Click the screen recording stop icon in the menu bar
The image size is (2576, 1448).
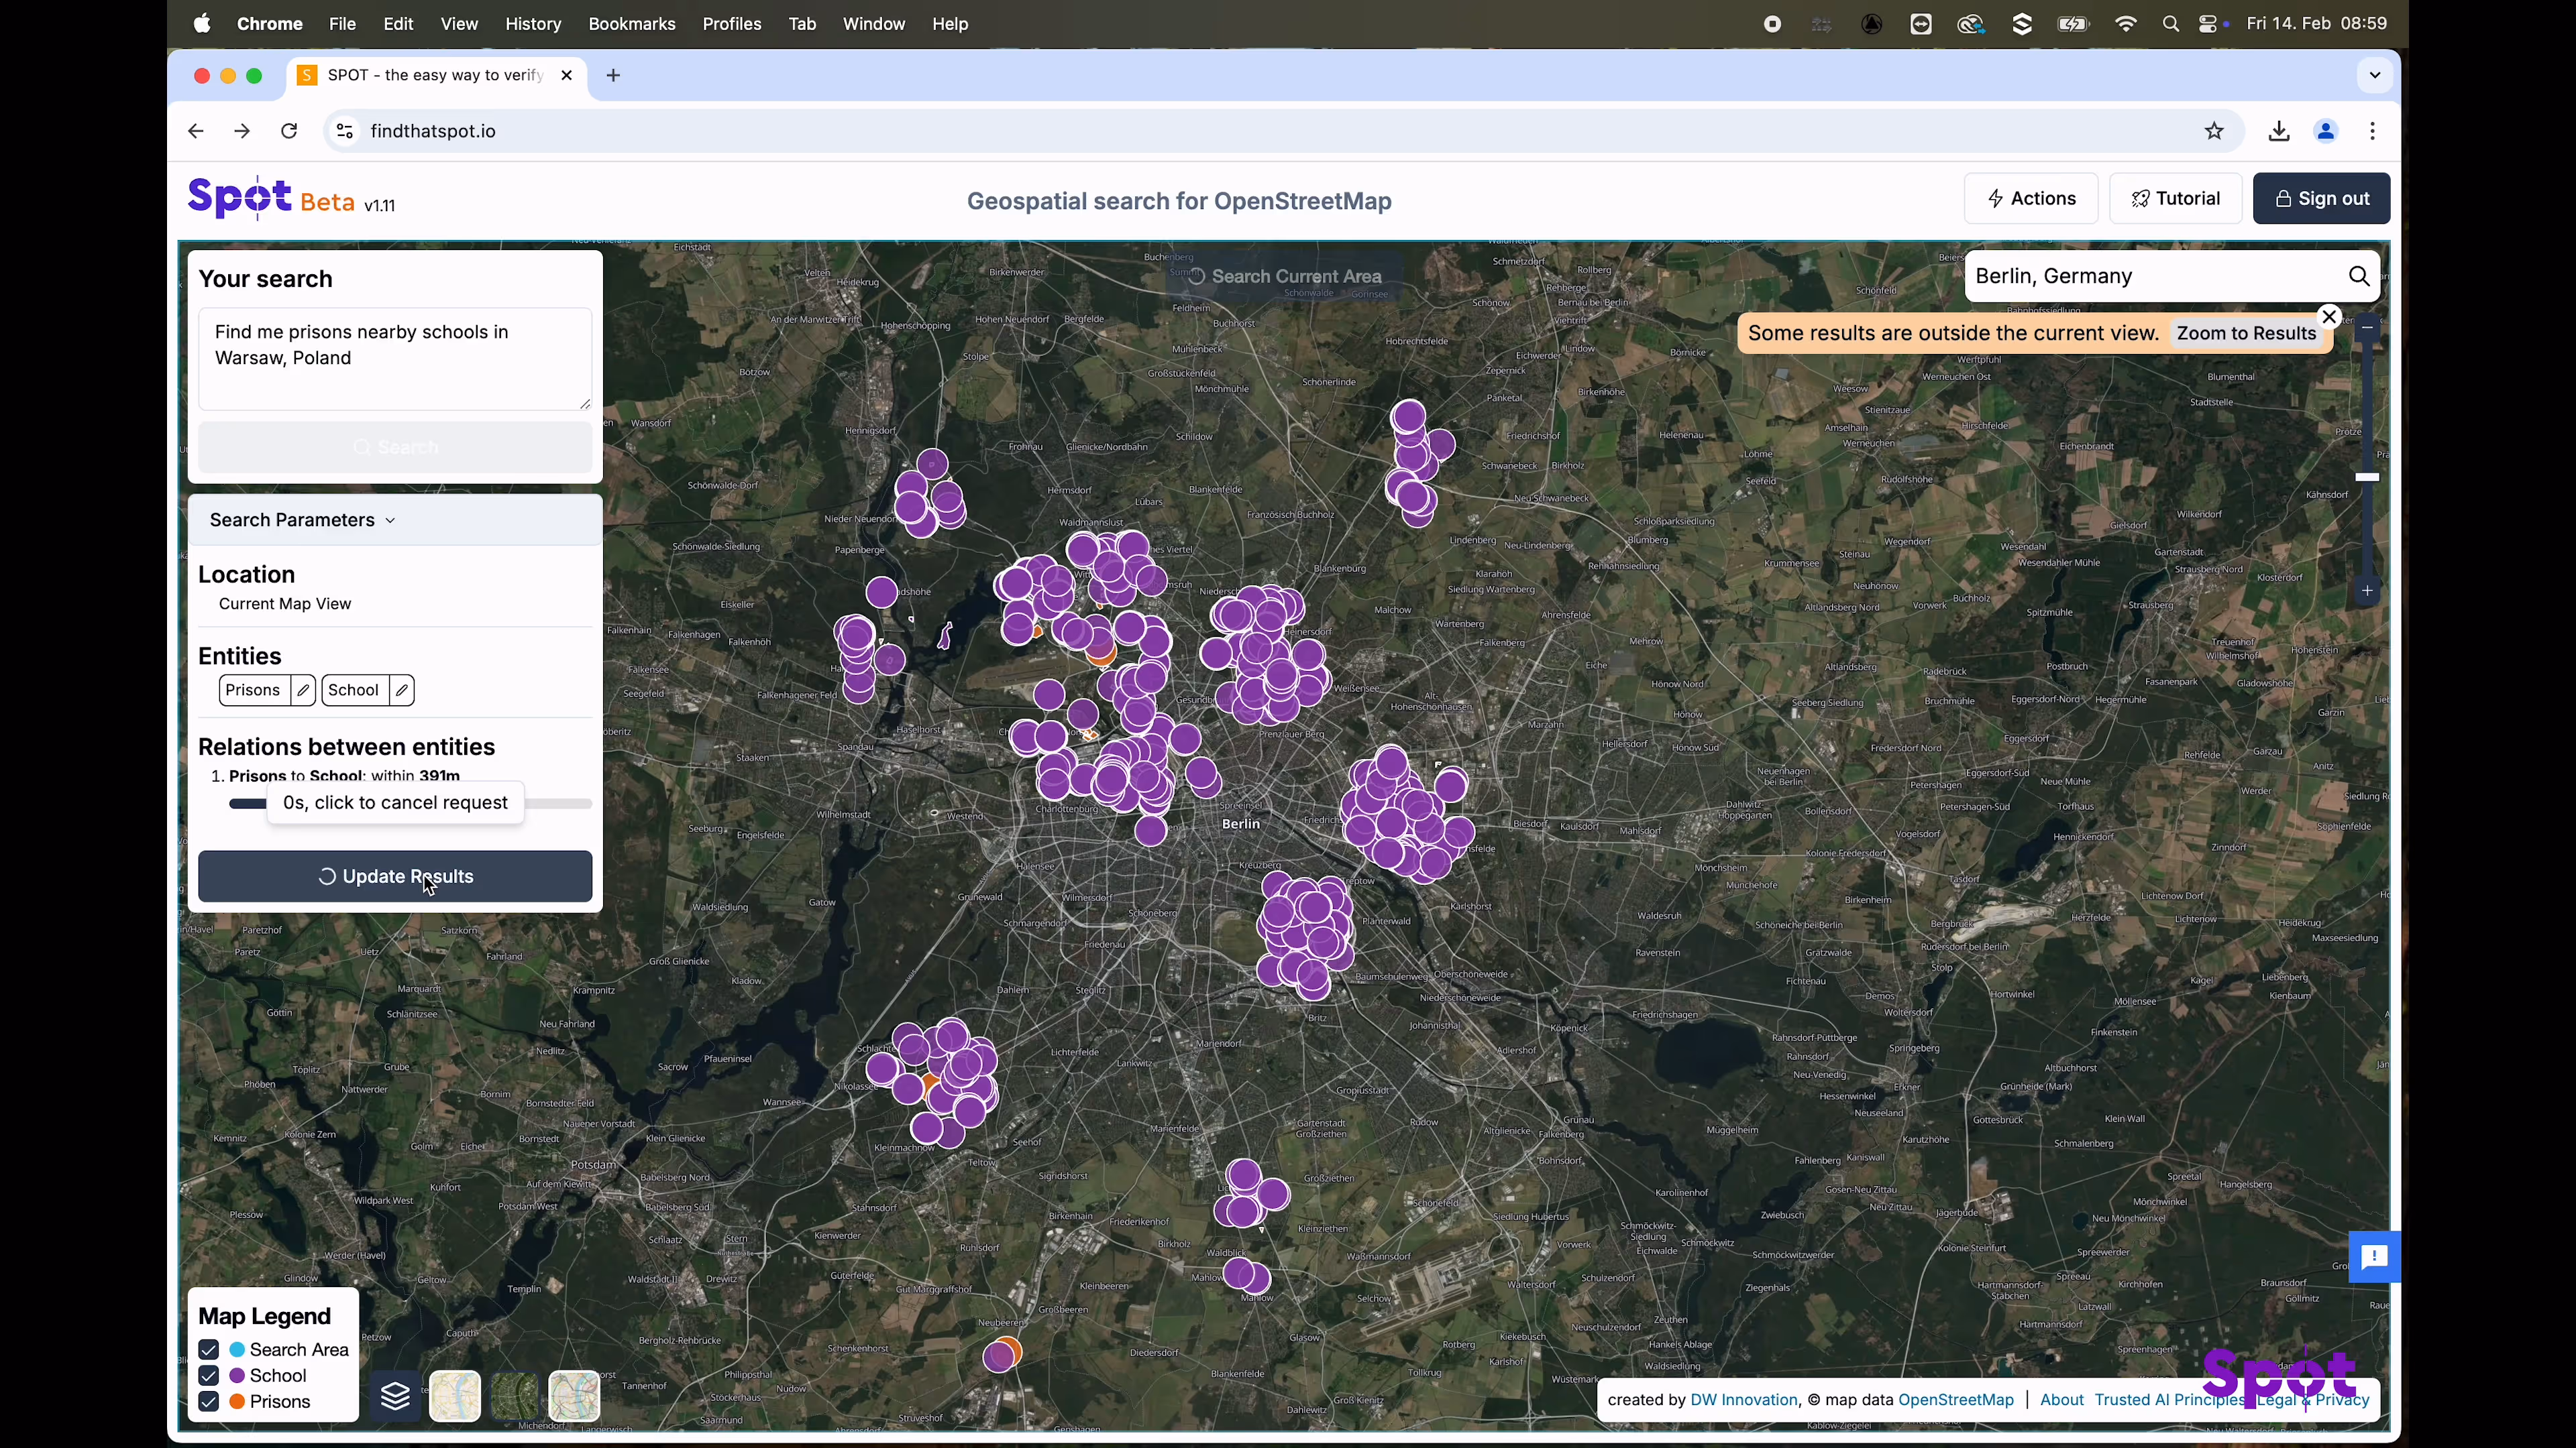pyautogui.click(x=1772, y=24)
